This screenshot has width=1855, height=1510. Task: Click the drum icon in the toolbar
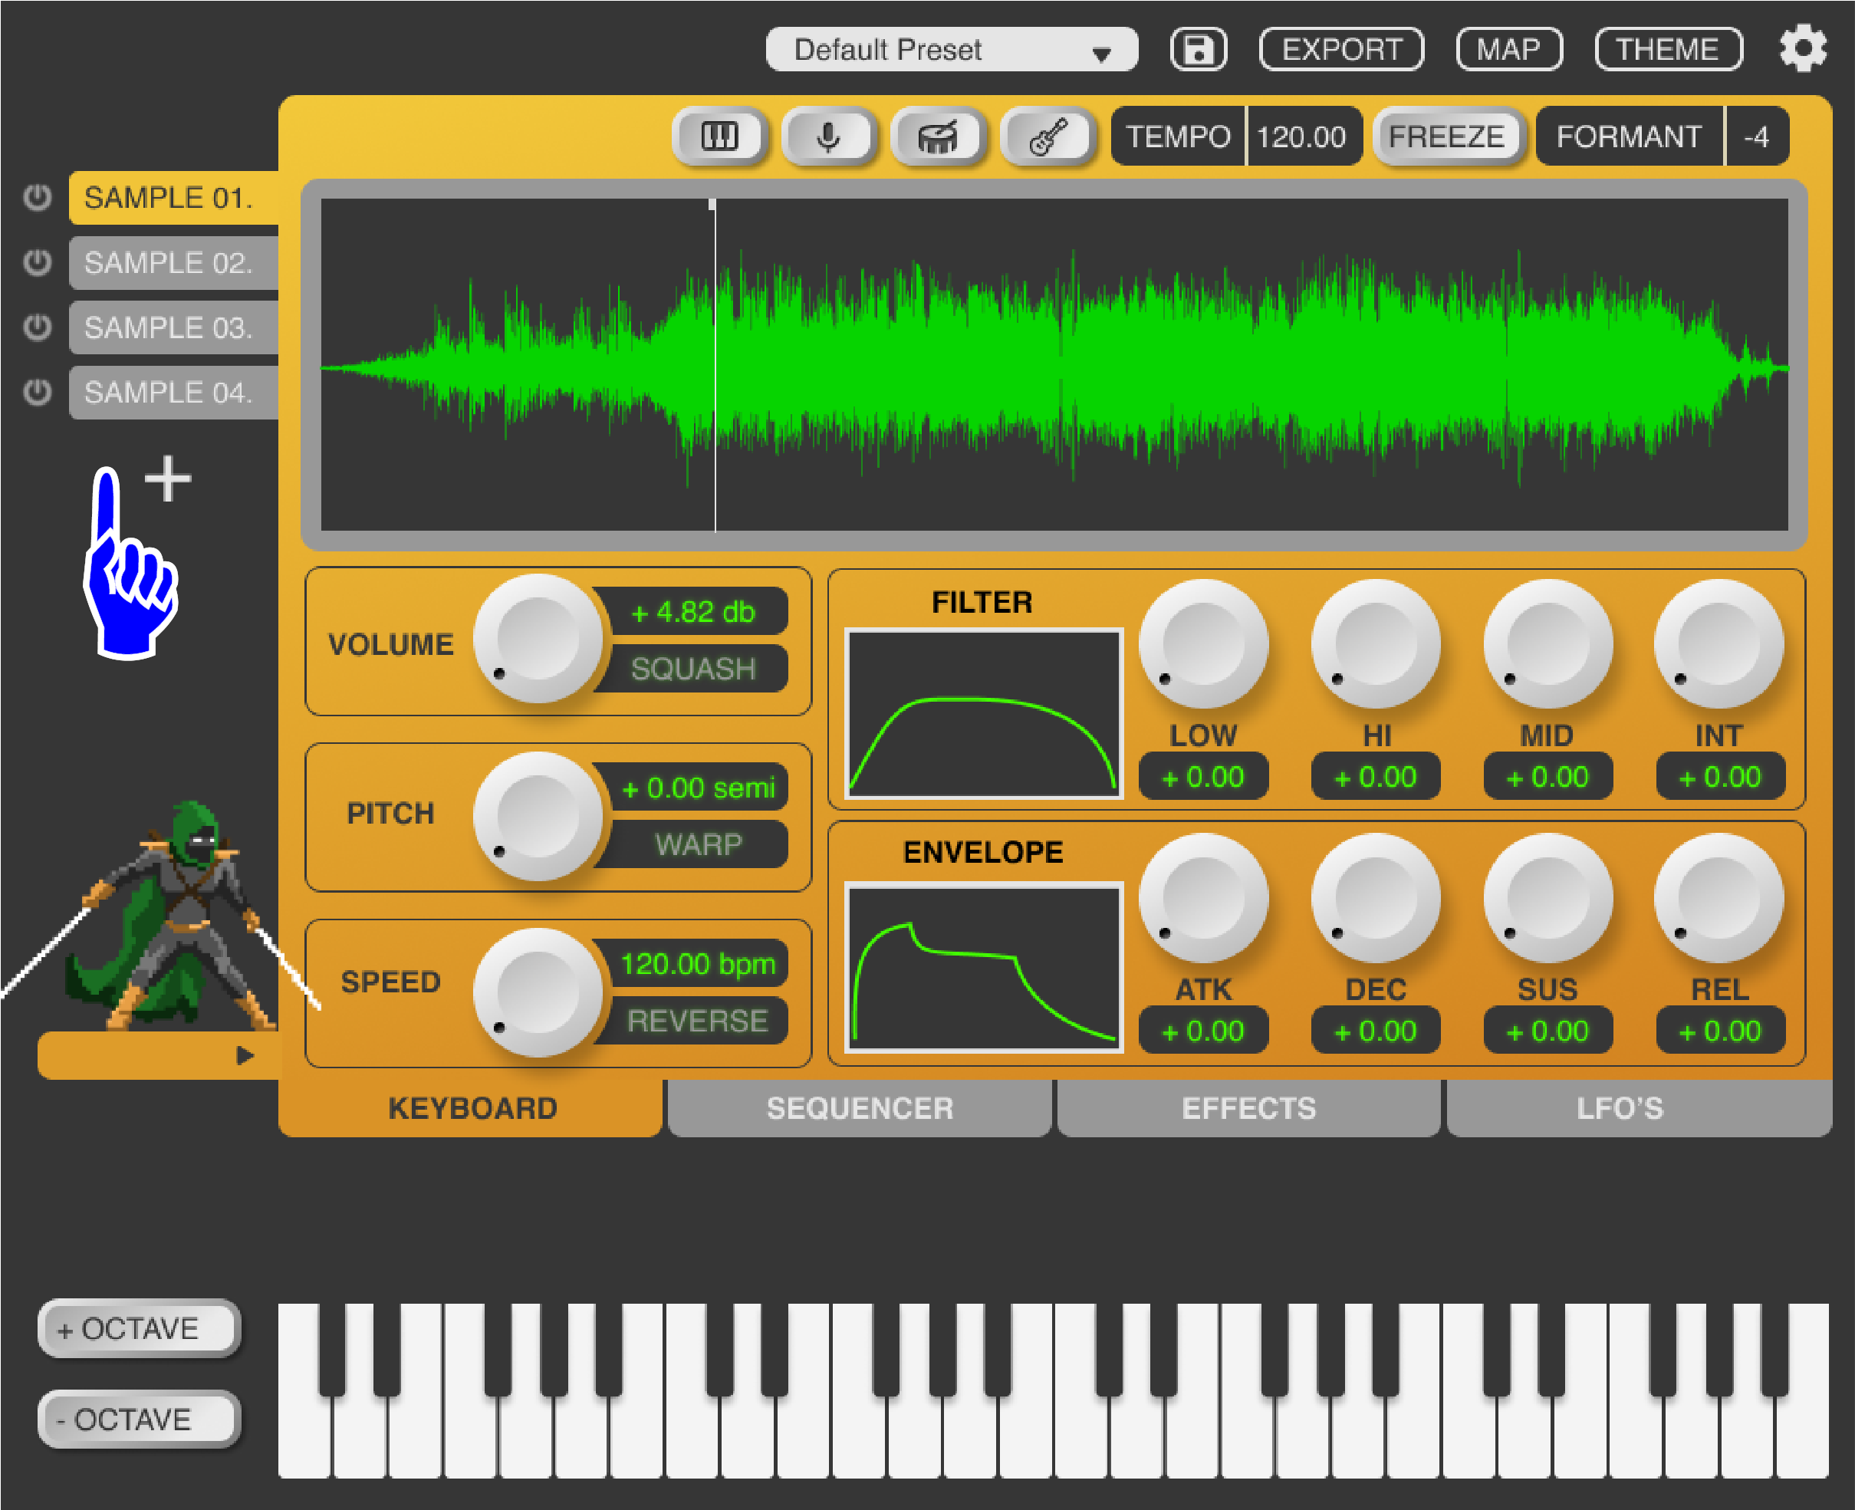coord(938,136)
